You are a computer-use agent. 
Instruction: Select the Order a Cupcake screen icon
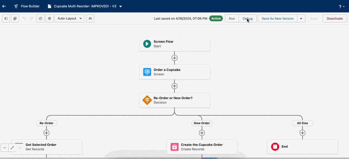pos(147,72)
